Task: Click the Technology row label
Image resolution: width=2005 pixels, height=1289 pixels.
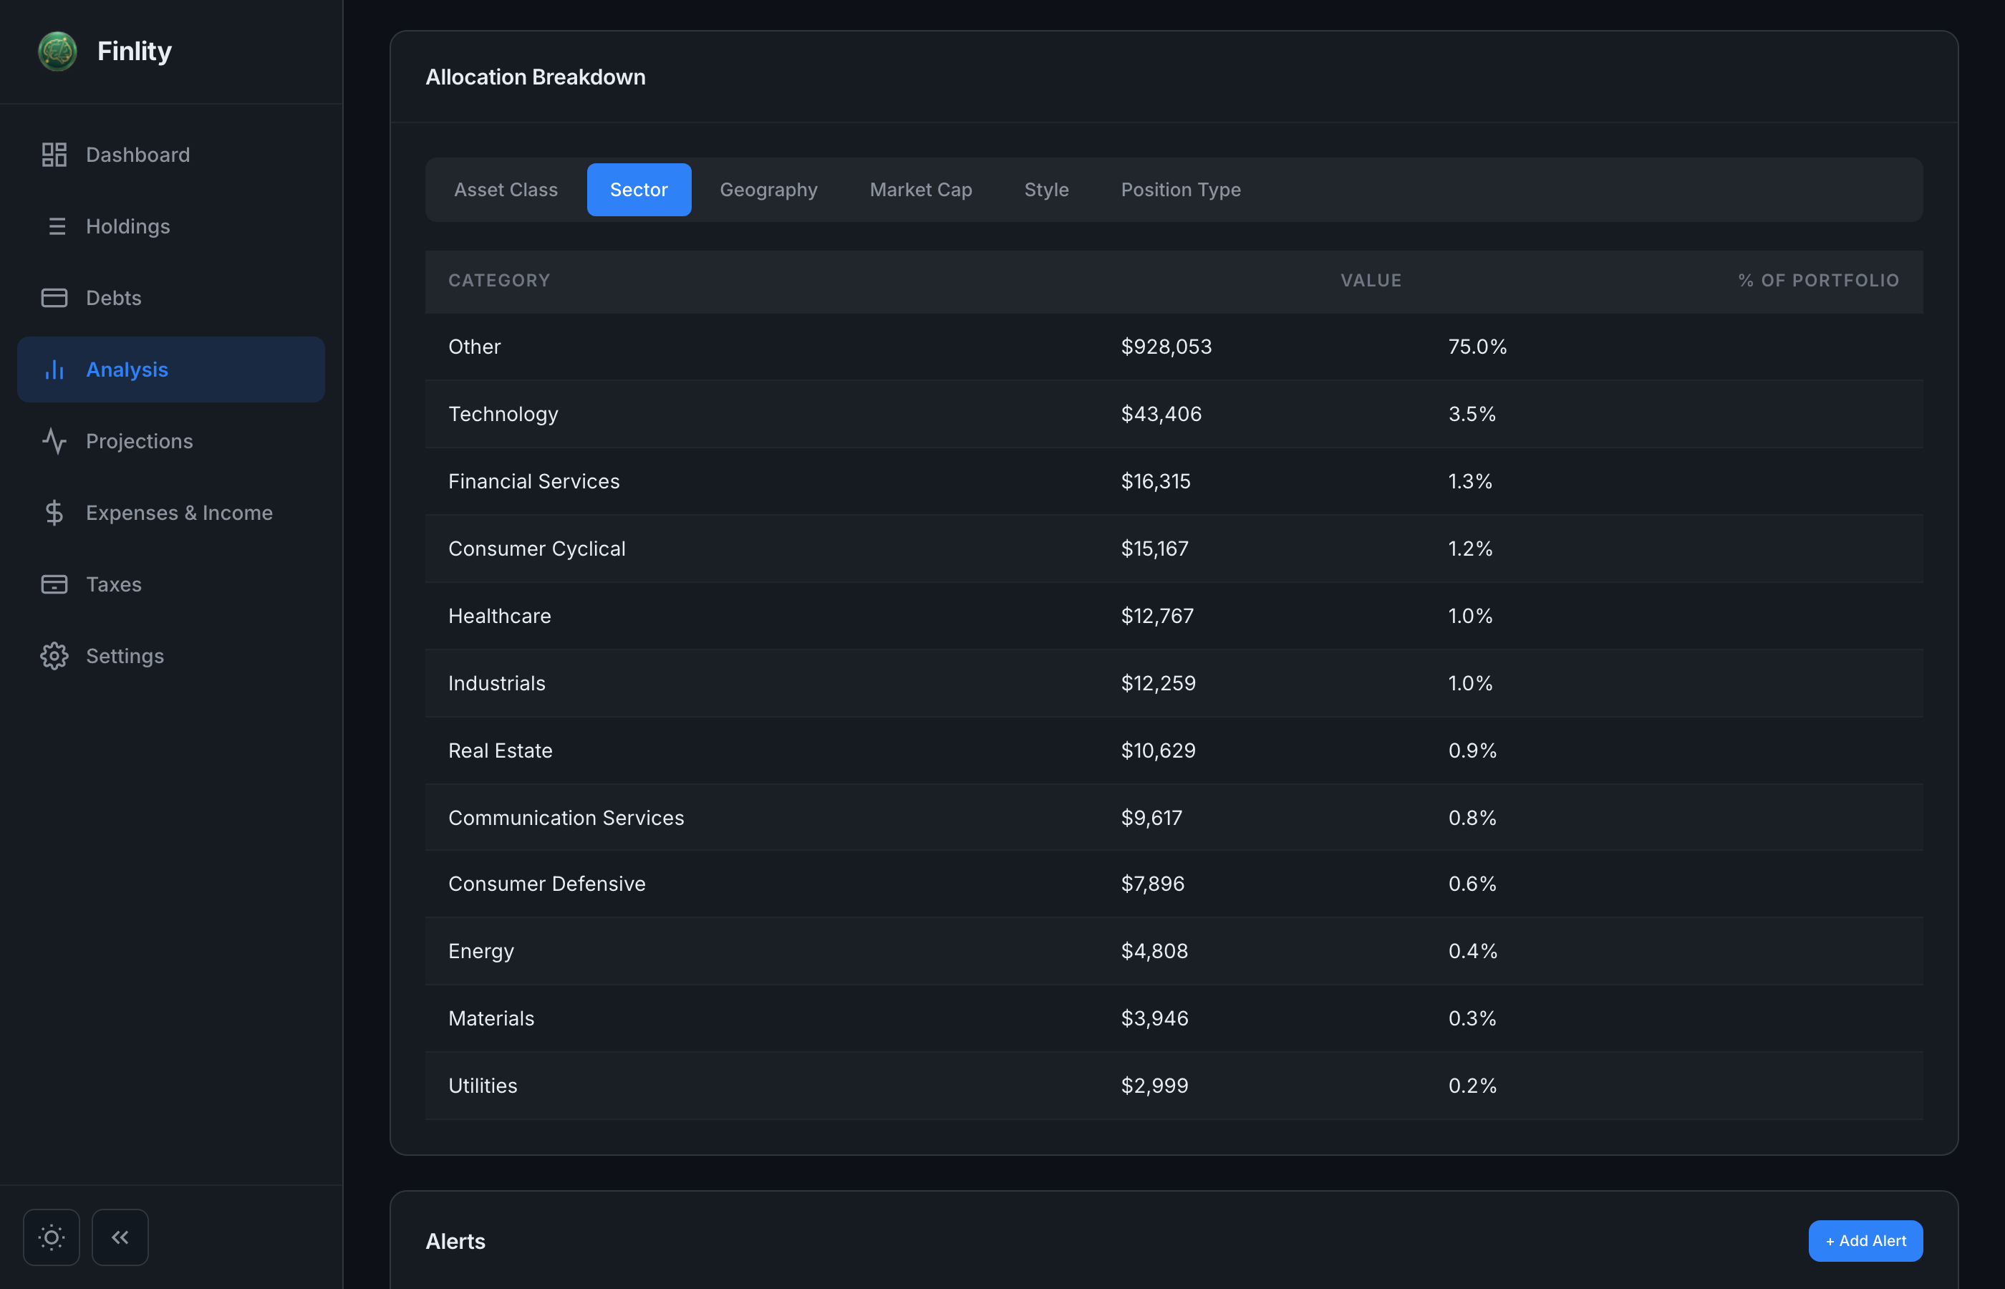Action: pos(503,415)
